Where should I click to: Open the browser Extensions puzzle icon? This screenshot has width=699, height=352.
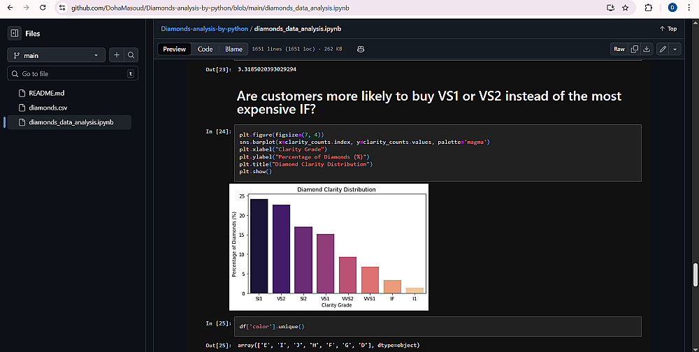(x=648, y=7)
